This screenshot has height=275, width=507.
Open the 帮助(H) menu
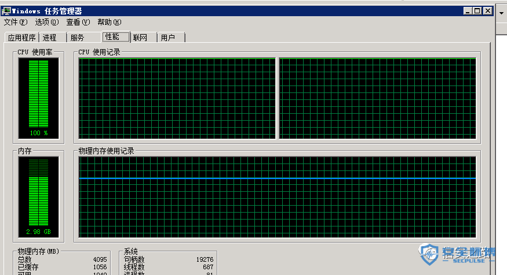point(110,23)
